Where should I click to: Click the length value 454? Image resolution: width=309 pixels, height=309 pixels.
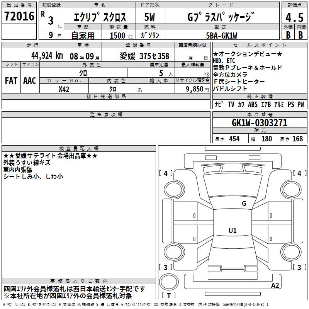point(234,139)
